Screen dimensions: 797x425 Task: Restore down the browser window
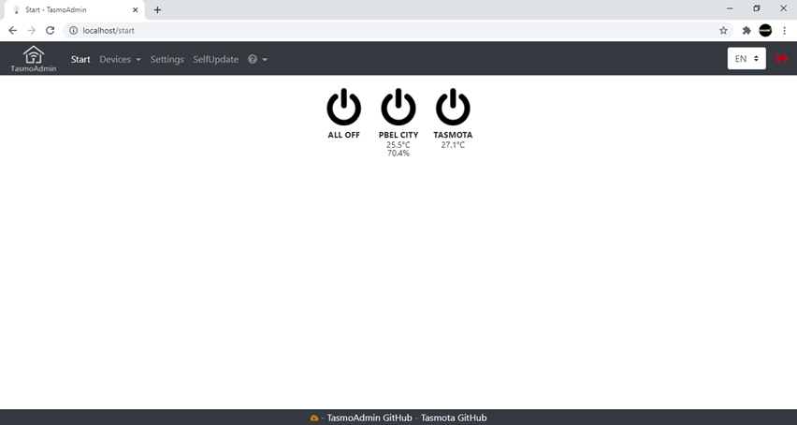757,8
